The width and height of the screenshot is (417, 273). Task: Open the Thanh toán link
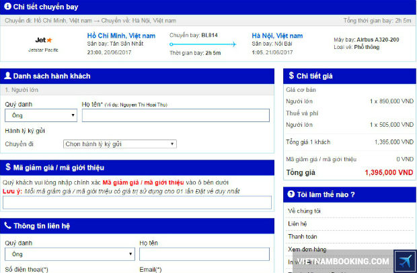(303, 236)
